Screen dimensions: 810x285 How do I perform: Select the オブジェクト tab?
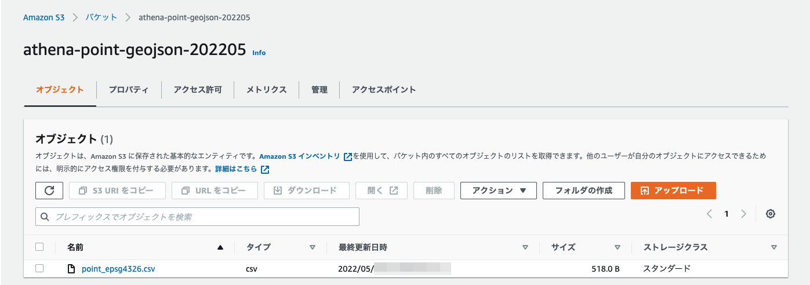click(60, 90)
